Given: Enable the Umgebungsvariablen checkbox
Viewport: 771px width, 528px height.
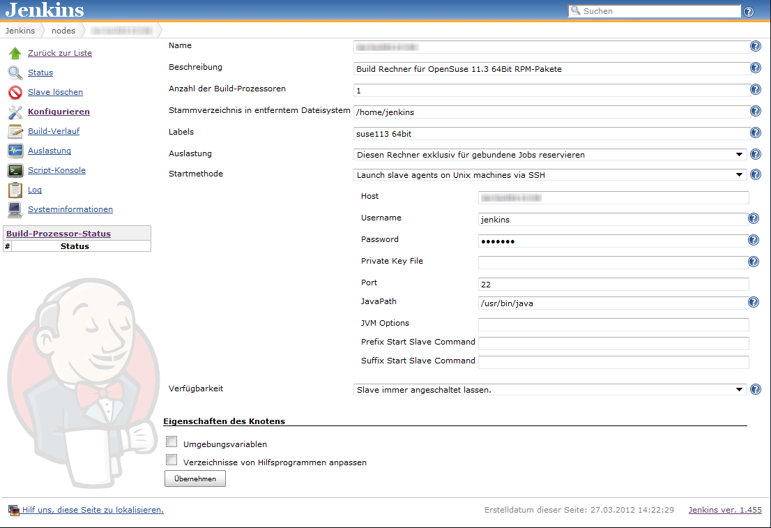Looking at the screenshot, I should (171, 442).
